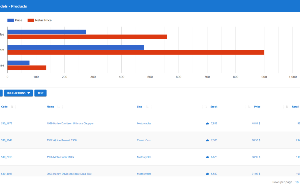Click the sort arrows next to Name
Image resolution: width=300 pixels, height=187 pixels.
59,107
